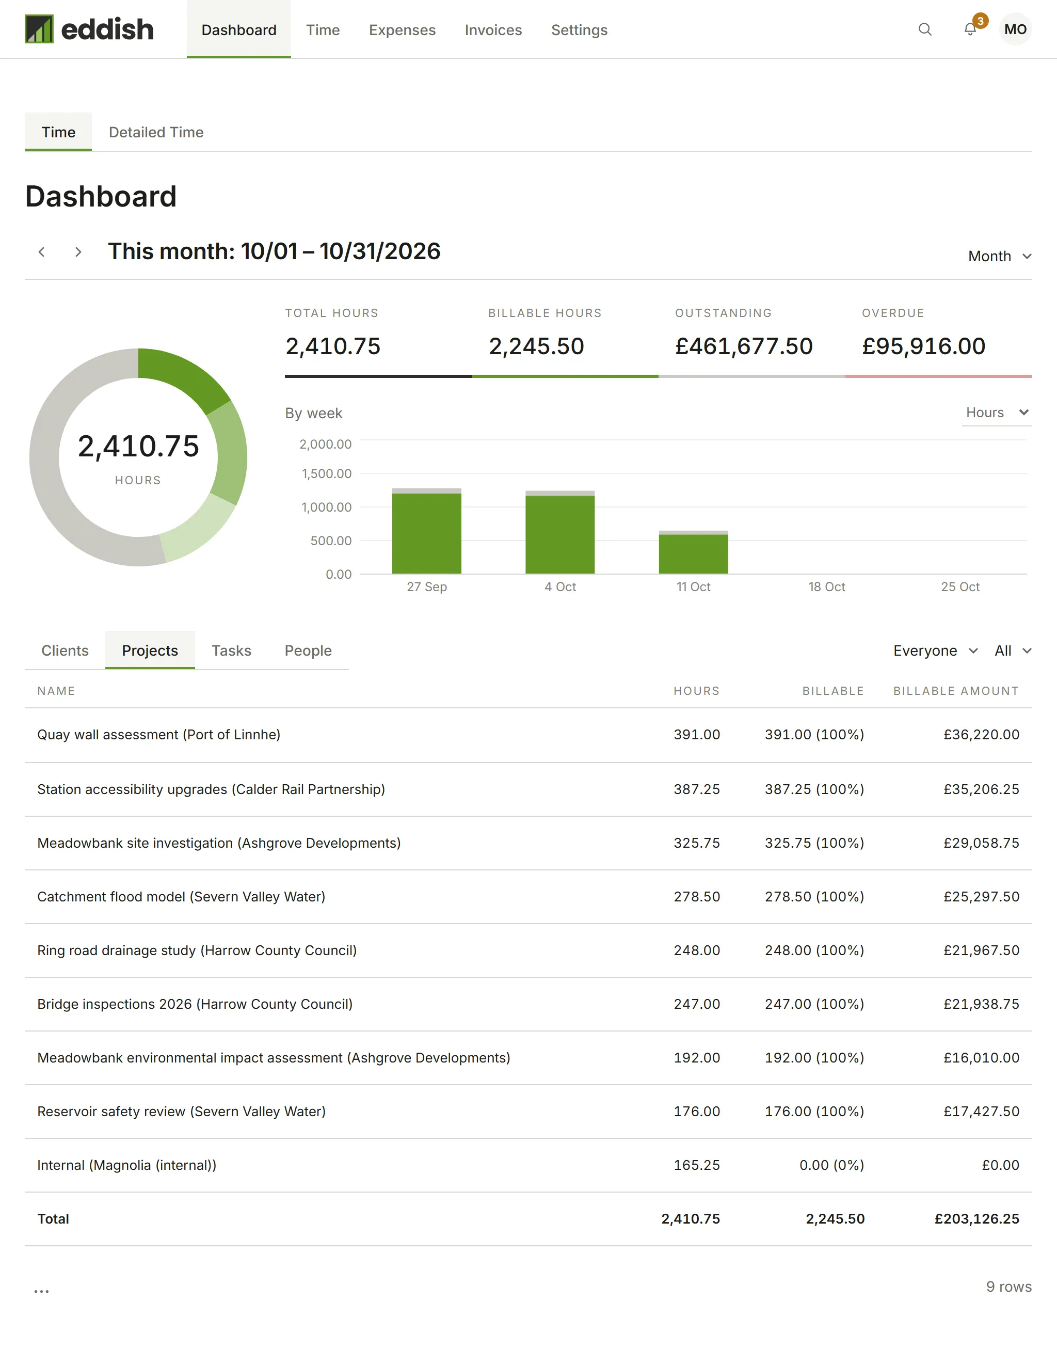The image size is (1057, 1364).
Task: Click the 27 Sep week bar
Action: click(426, 531)
